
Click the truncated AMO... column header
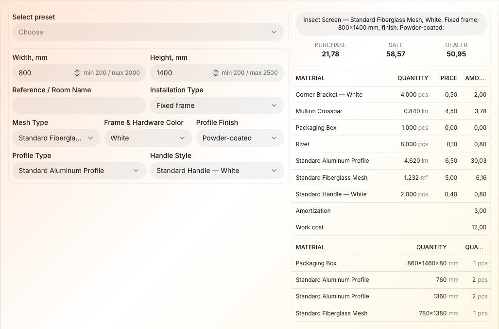click(x=475, y=78)
